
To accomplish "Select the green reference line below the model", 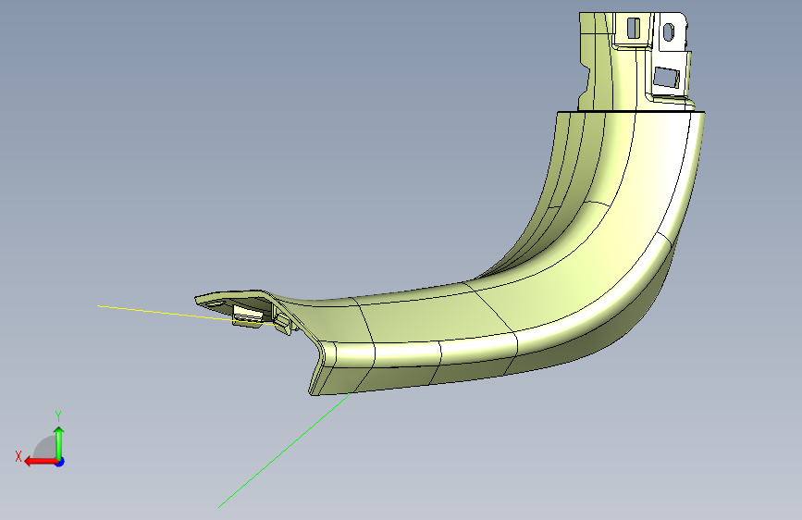I will tap(286, 450).
